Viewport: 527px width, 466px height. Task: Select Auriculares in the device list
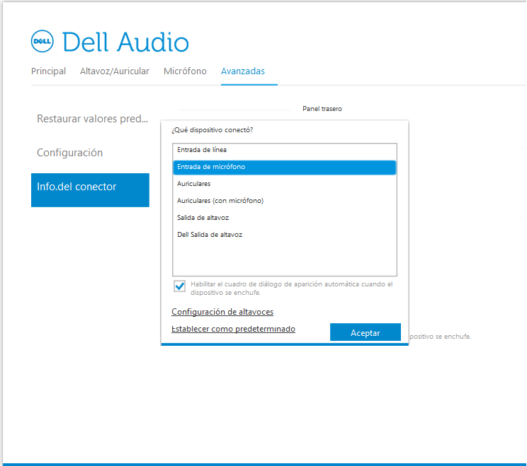point(285,184)
